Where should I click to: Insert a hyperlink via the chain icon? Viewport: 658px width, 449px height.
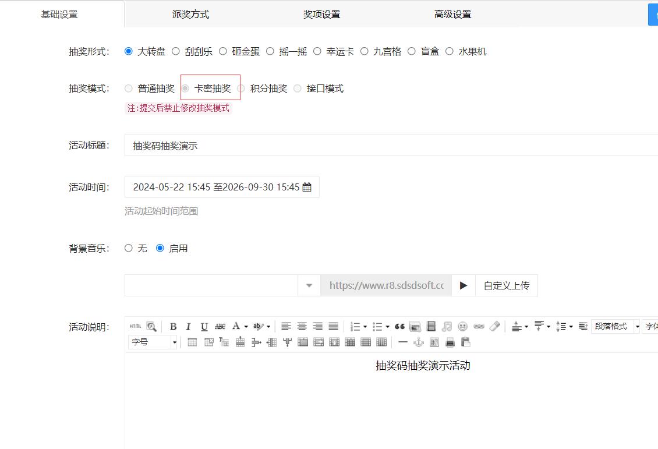pyautogui.click(x=479, y=326)
